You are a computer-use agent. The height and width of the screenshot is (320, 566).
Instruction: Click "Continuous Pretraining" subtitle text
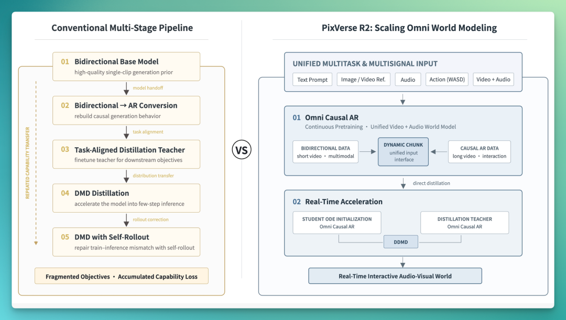click(x=334, y=127)
